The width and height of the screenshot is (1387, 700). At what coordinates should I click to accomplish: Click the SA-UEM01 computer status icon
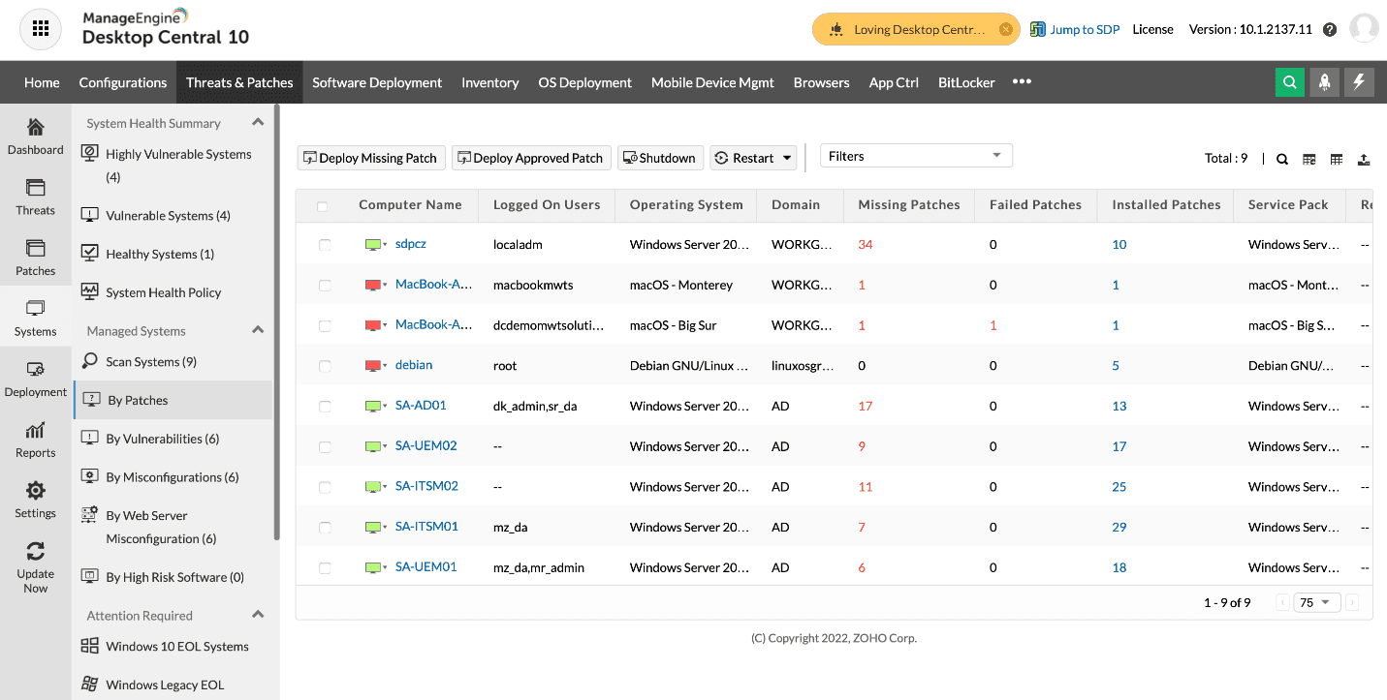coord(372,568)
